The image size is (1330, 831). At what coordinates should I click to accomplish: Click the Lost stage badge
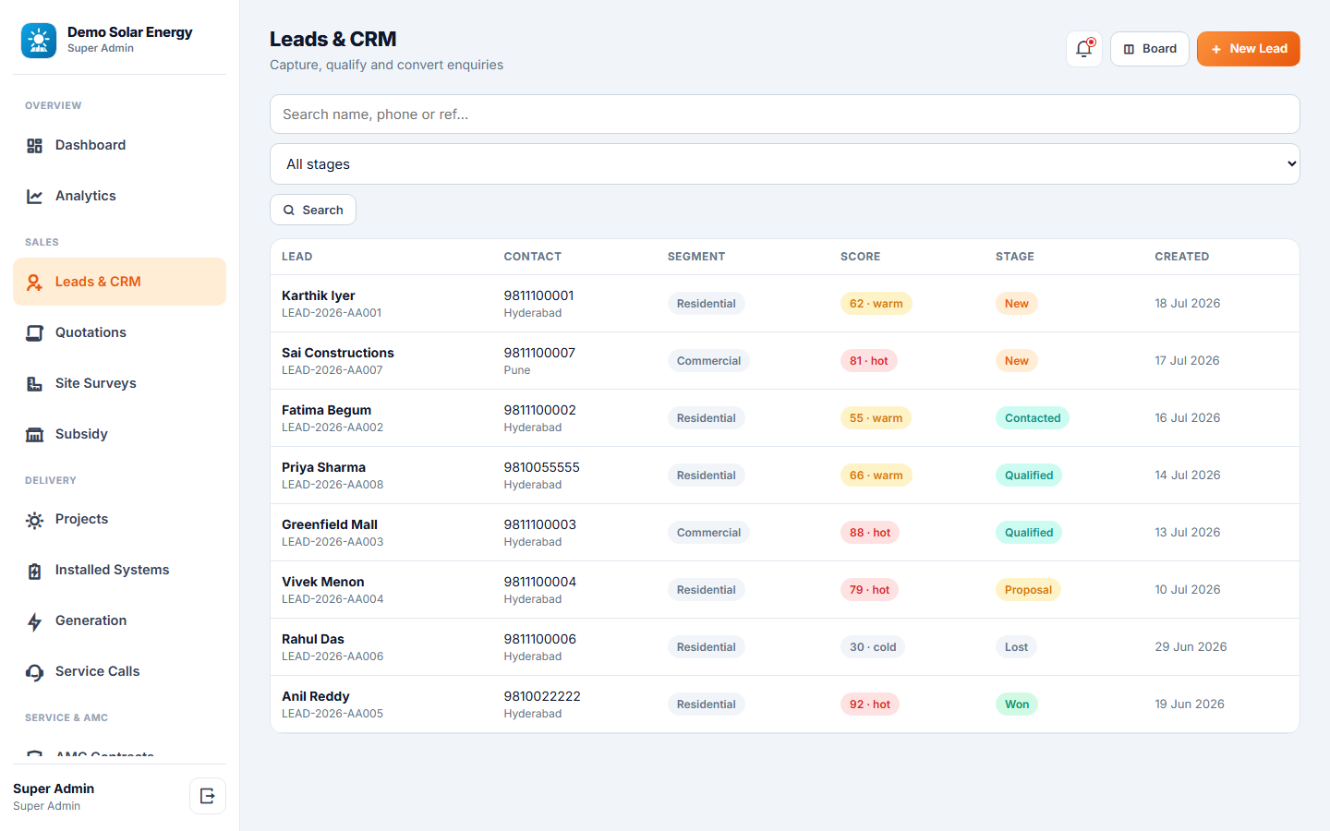[1016, 647]
